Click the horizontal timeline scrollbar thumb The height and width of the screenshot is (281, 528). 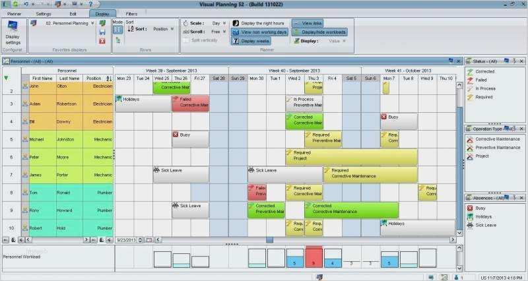pyautogui.click(x=269, y=240)
